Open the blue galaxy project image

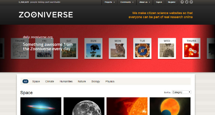41,106
